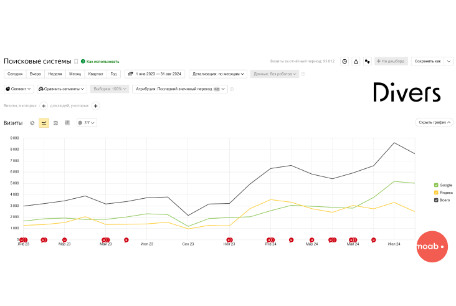Open the Сравнить сегменты dropdown
Image resolution: width=456 pixels, height=306 pixels.
point(62,88)
